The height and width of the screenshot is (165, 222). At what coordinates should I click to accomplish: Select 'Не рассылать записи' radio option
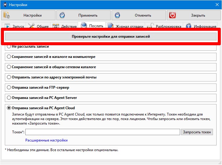(x=9, y=47)
